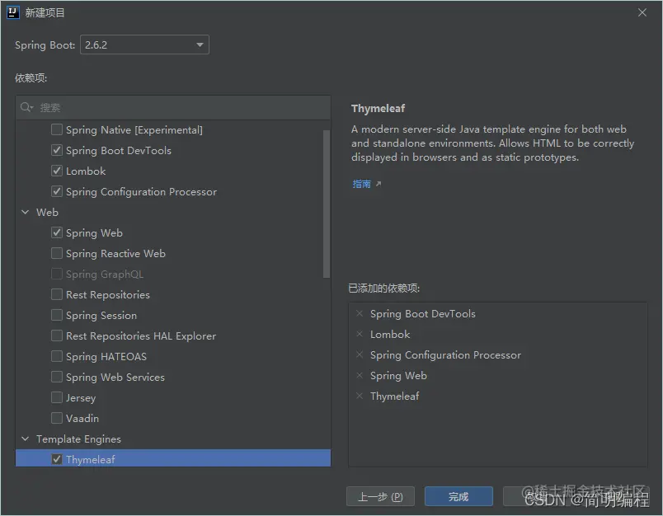Select Spring Boot DevTools in added list

[422, 314]
